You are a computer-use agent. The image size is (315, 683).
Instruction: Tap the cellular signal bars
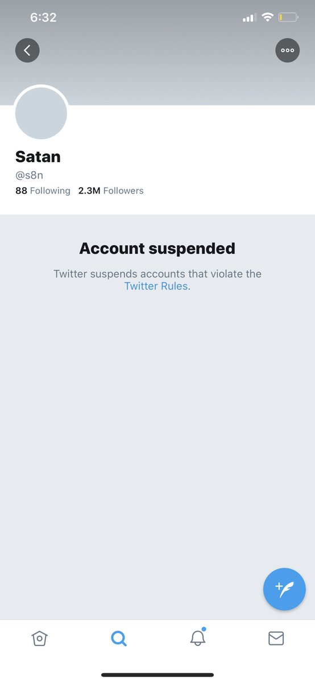(249, 18)
